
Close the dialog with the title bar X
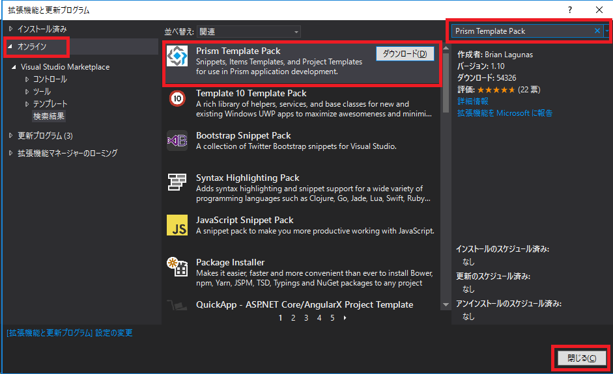pyautogui.click(x=599, y=10)
